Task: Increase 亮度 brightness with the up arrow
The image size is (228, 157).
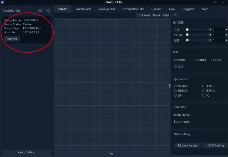Action: 226,29
